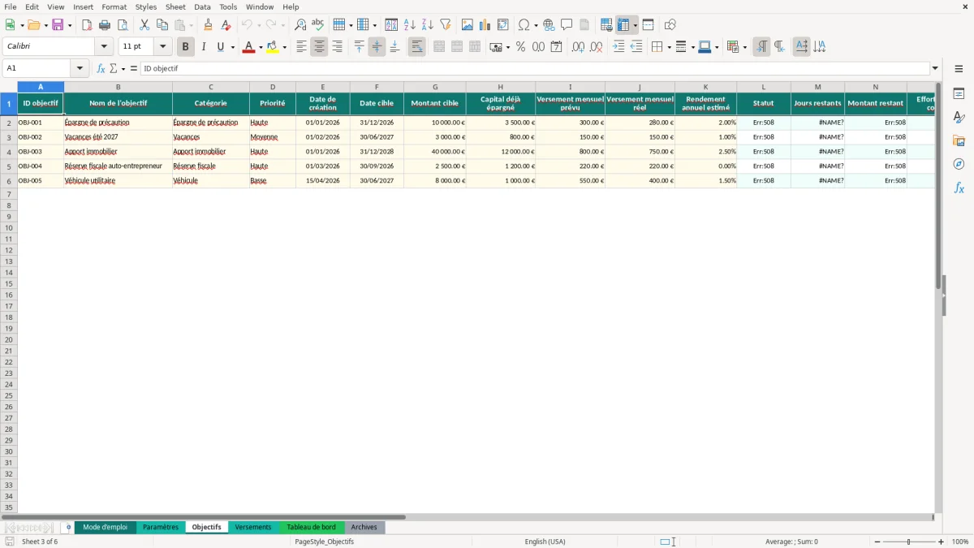Expand the Name Box dropdown
This screenshot has width=974, height=548.
[80, 69]
